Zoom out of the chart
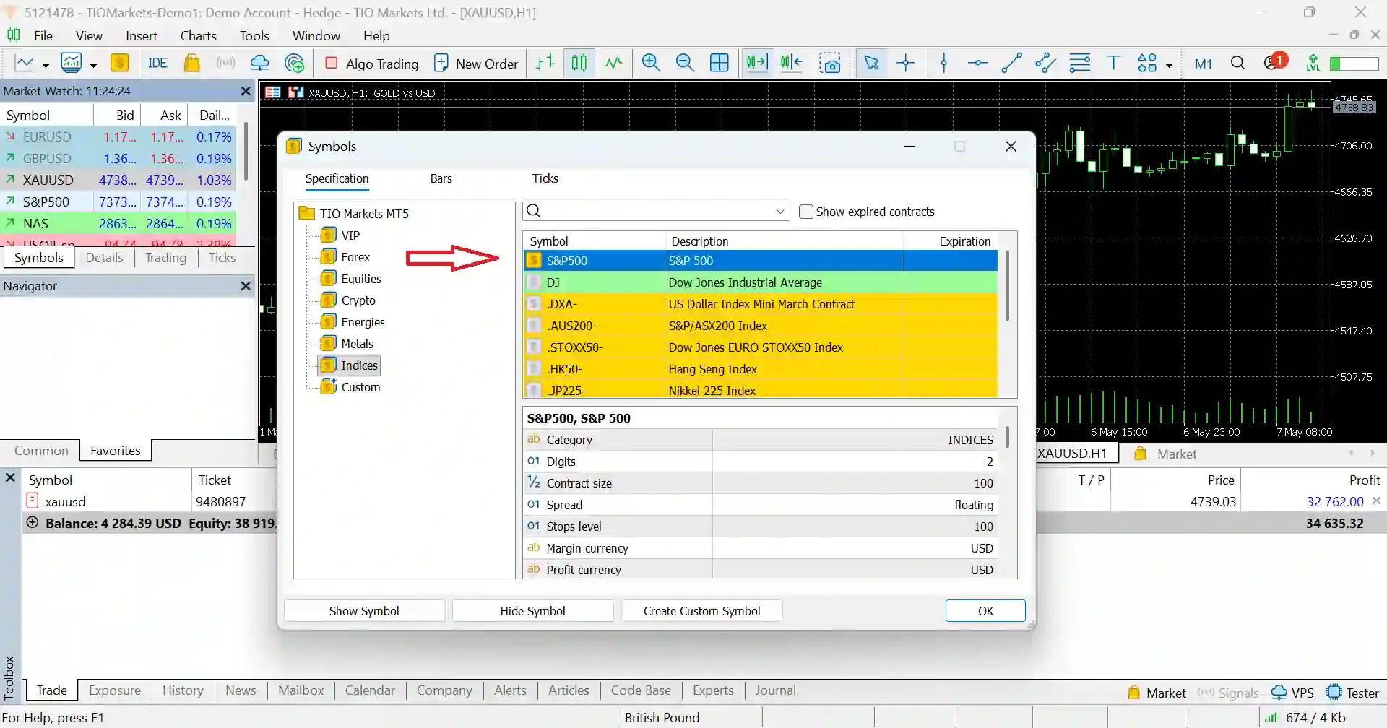The image size is (1387, 728). click(685, 64)
